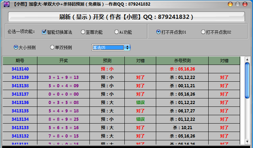Click the table scrollbar down arrow
Screen dimensions: 253x148
(x=247, y=142)
